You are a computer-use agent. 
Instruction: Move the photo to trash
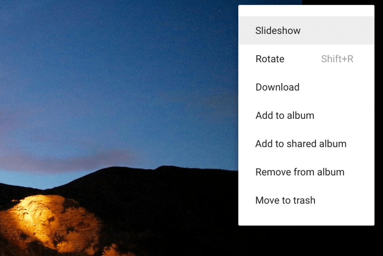(285, 200)
